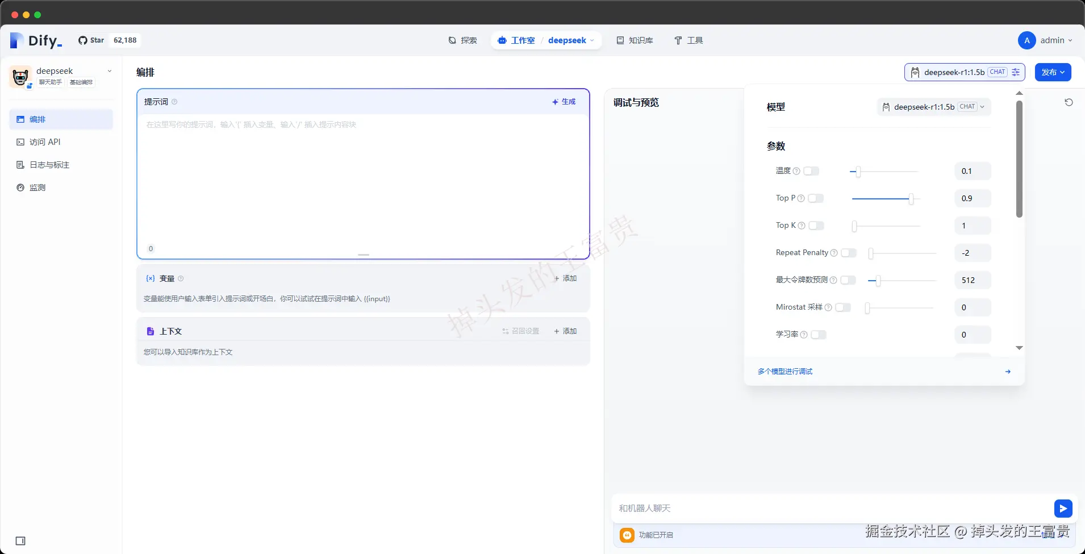This screenshot has width=1085, height=554.
Task: Click the help icon next to Top K
Action: click(802, 226)
